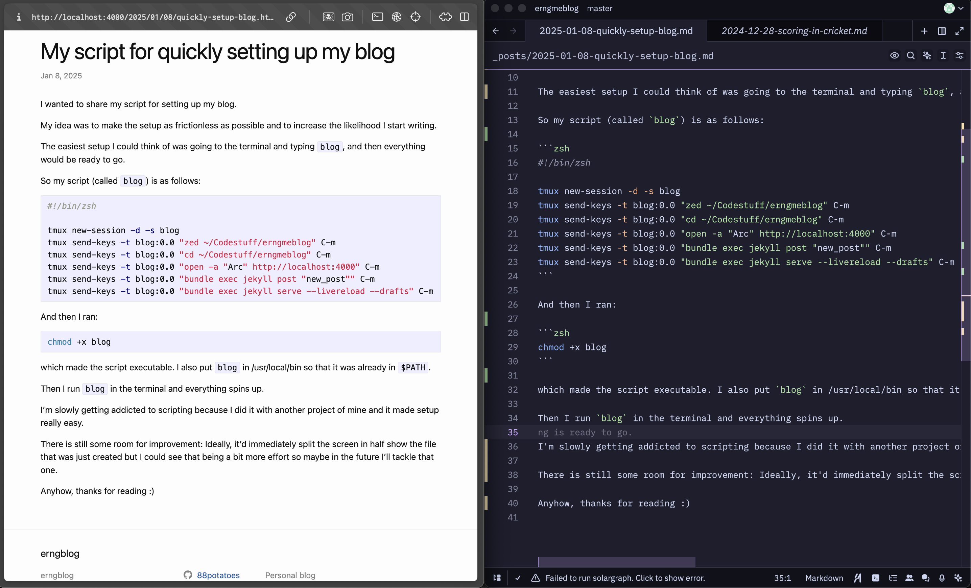Viewport: 971px width, 588px height.
Task: Click the blog post title heading
Action: pyautogui.click(x=217, y=52)
